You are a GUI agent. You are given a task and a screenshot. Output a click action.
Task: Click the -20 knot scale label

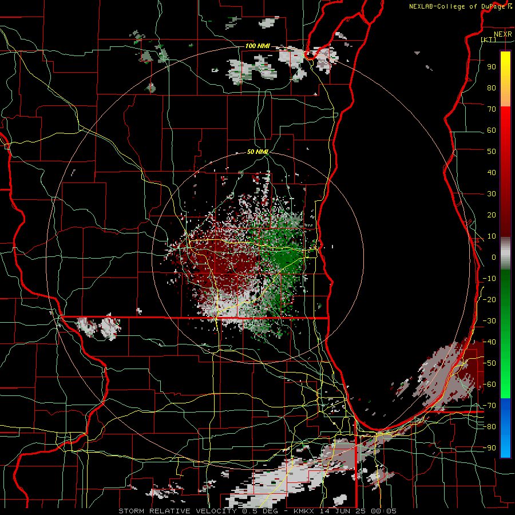tap(489, 299)
